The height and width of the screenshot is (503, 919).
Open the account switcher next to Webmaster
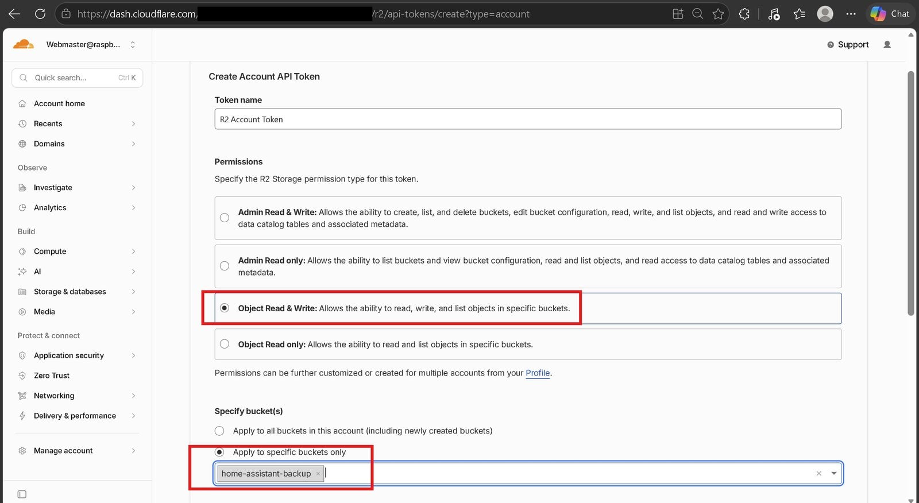pos(133,44)
